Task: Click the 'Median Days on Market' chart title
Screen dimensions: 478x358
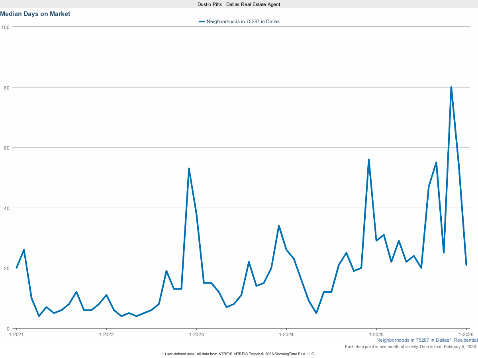Action: click(35, 14)
